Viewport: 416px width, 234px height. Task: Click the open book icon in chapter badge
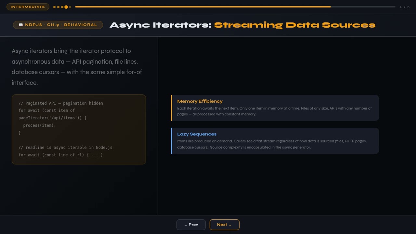[21, 25]
